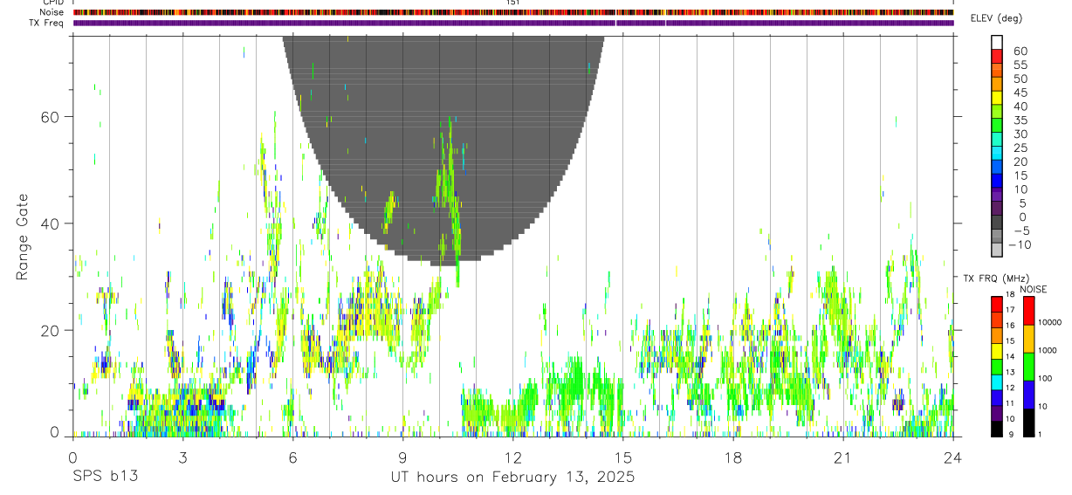The width and height of the screenshot is (1072, 495).
Task: Click the ELEV scale label '35'
Action: coord(1020,120)
